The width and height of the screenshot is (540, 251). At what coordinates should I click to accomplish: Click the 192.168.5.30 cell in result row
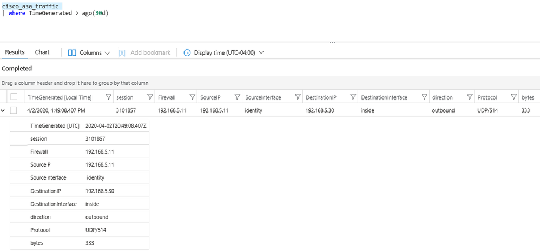[x=320, y=110]
